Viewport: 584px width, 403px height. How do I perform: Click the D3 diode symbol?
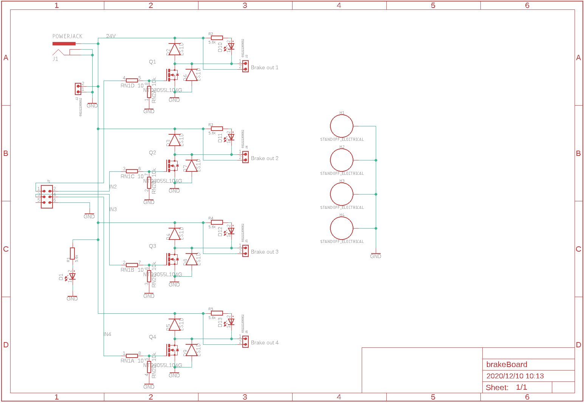pos(175,140)
